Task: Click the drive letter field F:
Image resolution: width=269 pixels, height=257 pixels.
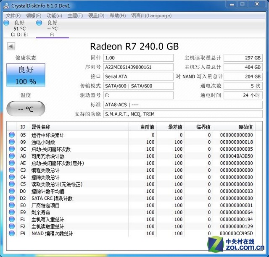Action: coord(138,95)
